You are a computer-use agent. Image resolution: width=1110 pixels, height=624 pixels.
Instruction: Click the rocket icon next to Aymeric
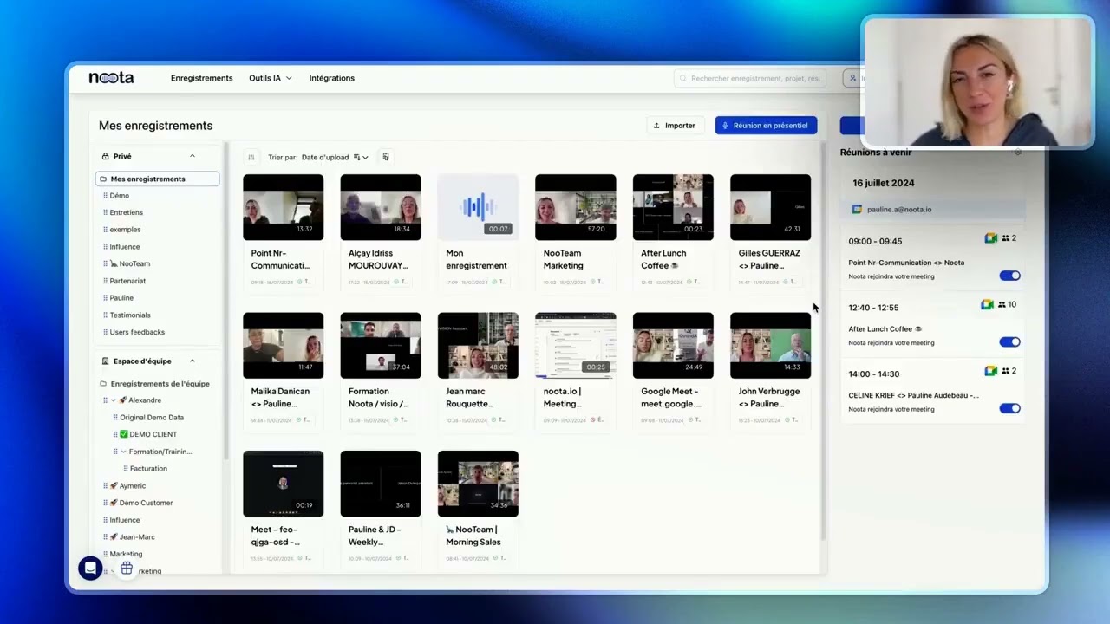pyautogui.click(x=114, y=485)
